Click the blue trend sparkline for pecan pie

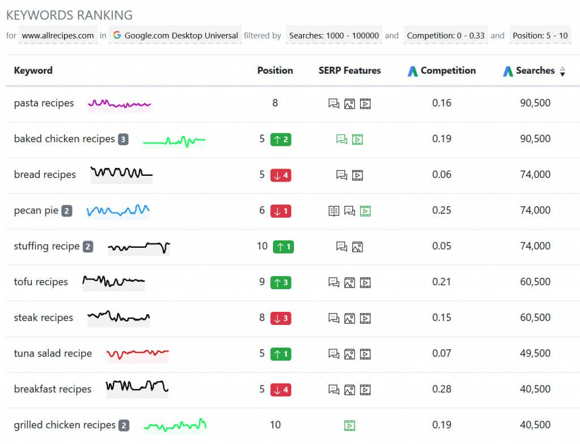pyautogui.click(x=118, y=212)
